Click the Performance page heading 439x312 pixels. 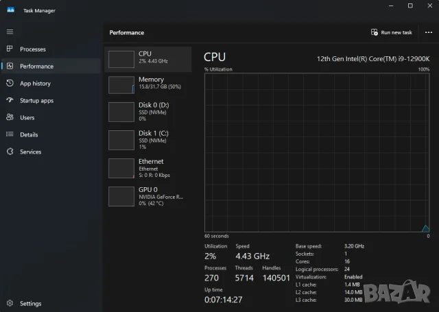click(x=126, y=33)
